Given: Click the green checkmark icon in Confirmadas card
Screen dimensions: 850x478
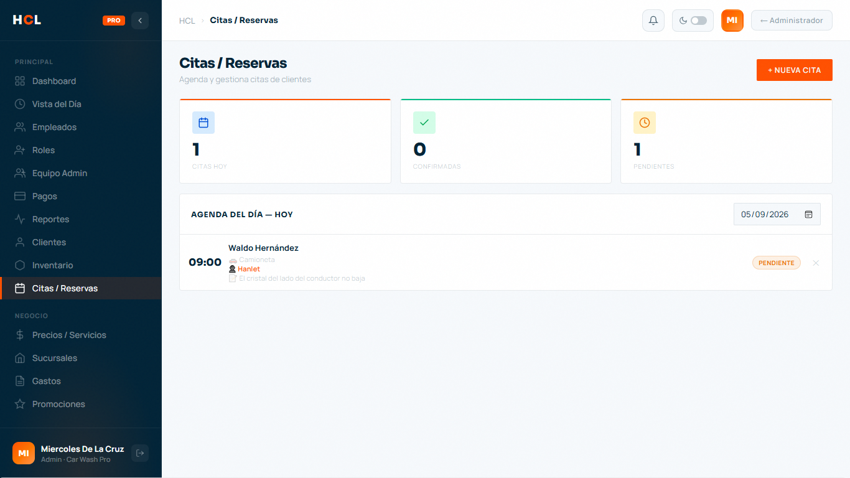Looking at the screenshot, I should [424, 123].
